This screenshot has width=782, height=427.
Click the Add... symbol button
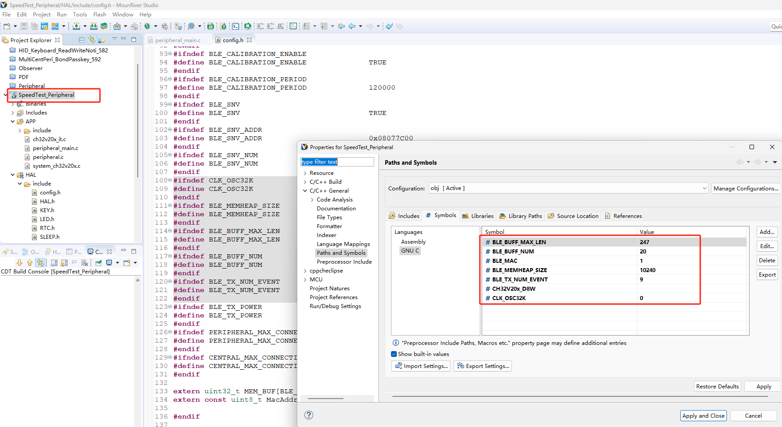(767, 232)
